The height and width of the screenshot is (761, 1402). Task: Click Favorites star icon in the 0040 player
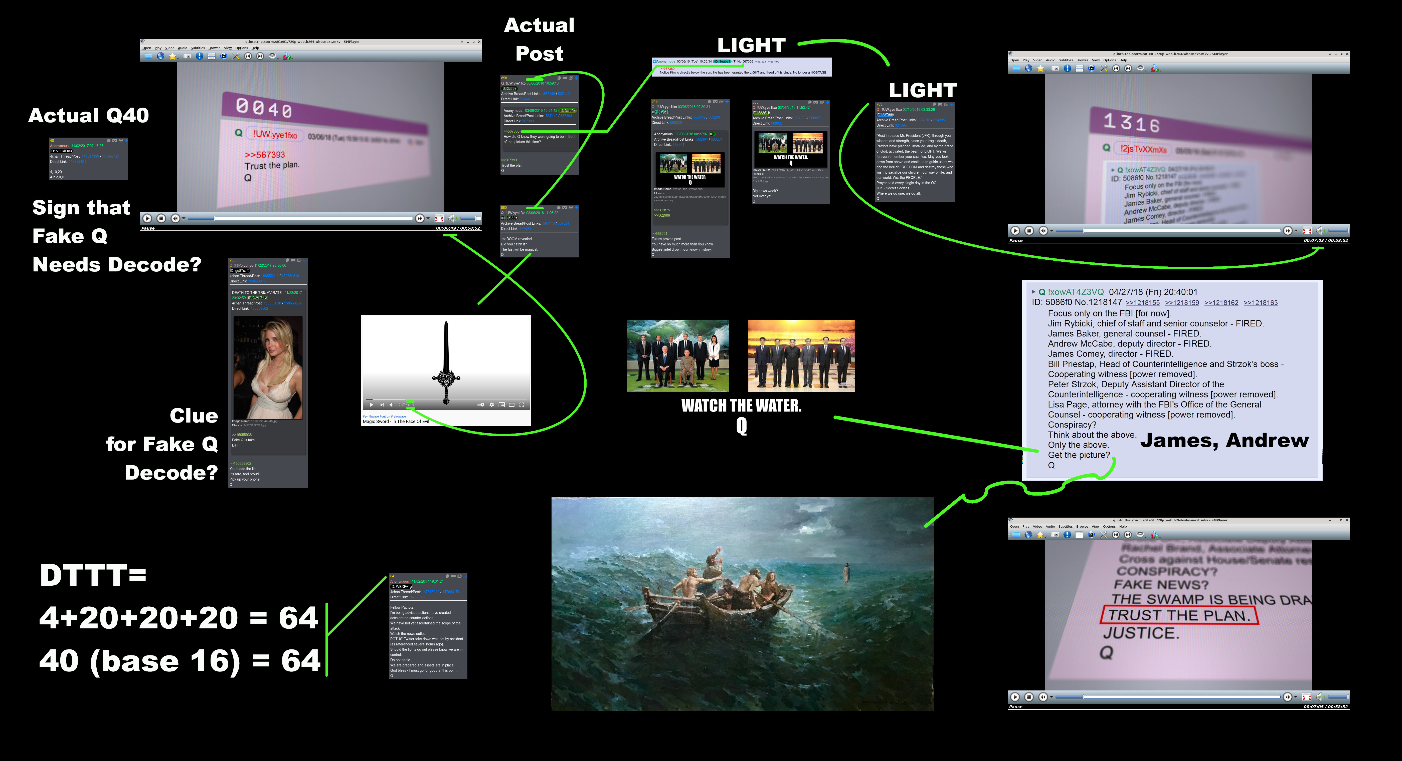tap(172, 56)
